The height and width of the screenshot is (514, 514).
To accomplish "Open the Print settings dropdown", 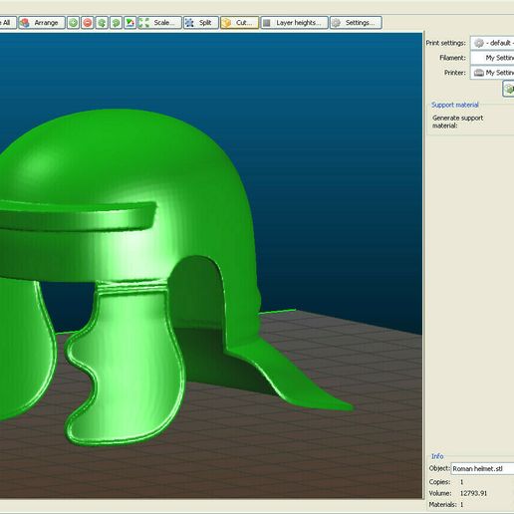I will pyautogui.click(x=492, y=43).
